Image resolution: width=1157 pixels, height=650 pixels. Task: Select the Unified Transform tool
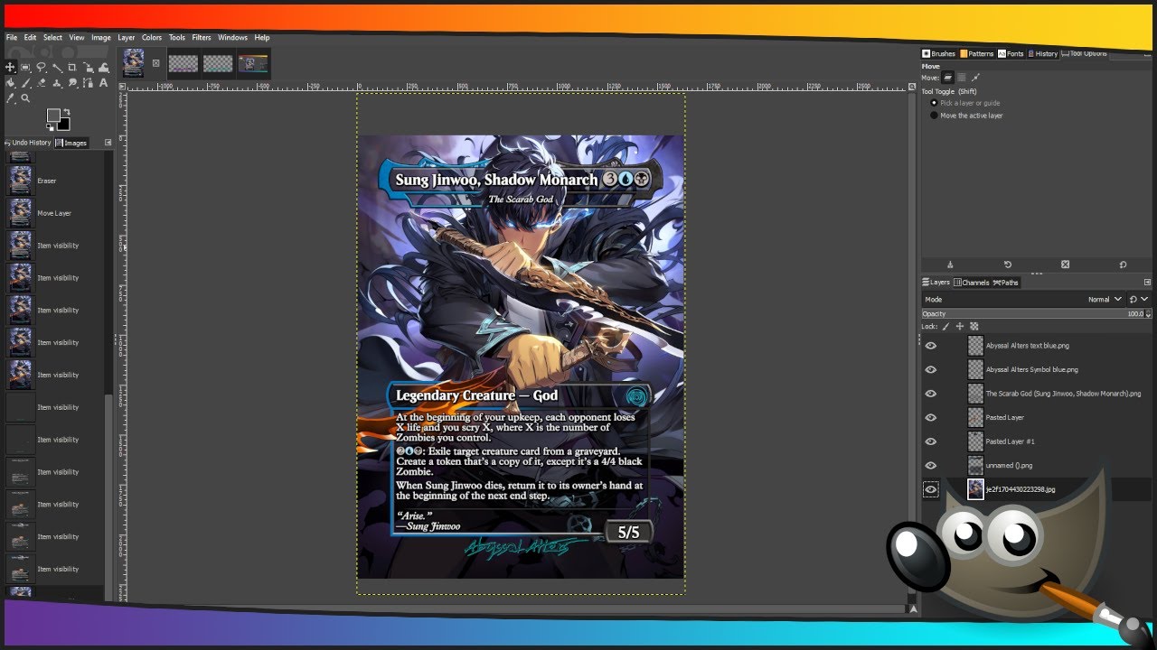click(89, 68)
